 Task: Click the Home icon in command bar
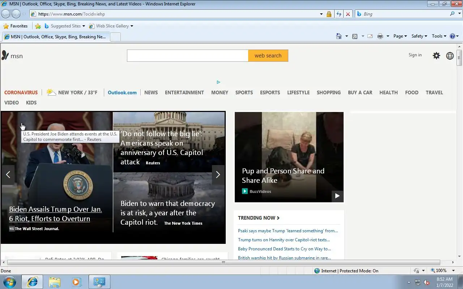(339, 36)
